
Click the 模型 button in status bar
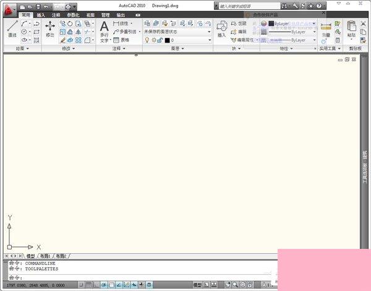pyautogui.click(x=197, y=285)
